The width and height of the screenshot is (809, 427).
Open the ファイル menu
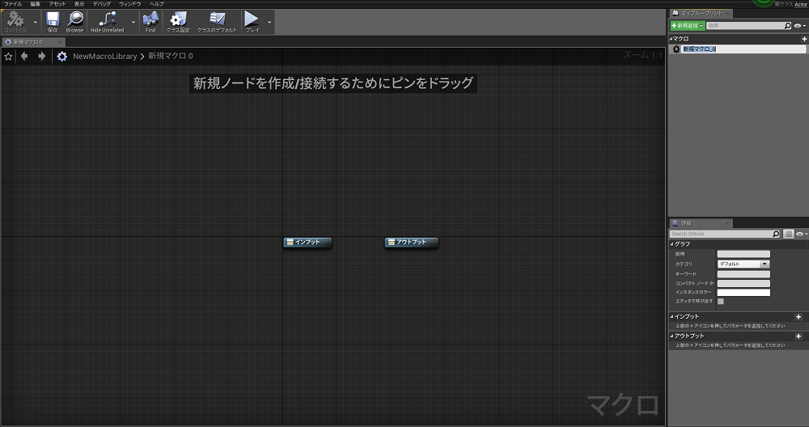(x=13, y=3)
